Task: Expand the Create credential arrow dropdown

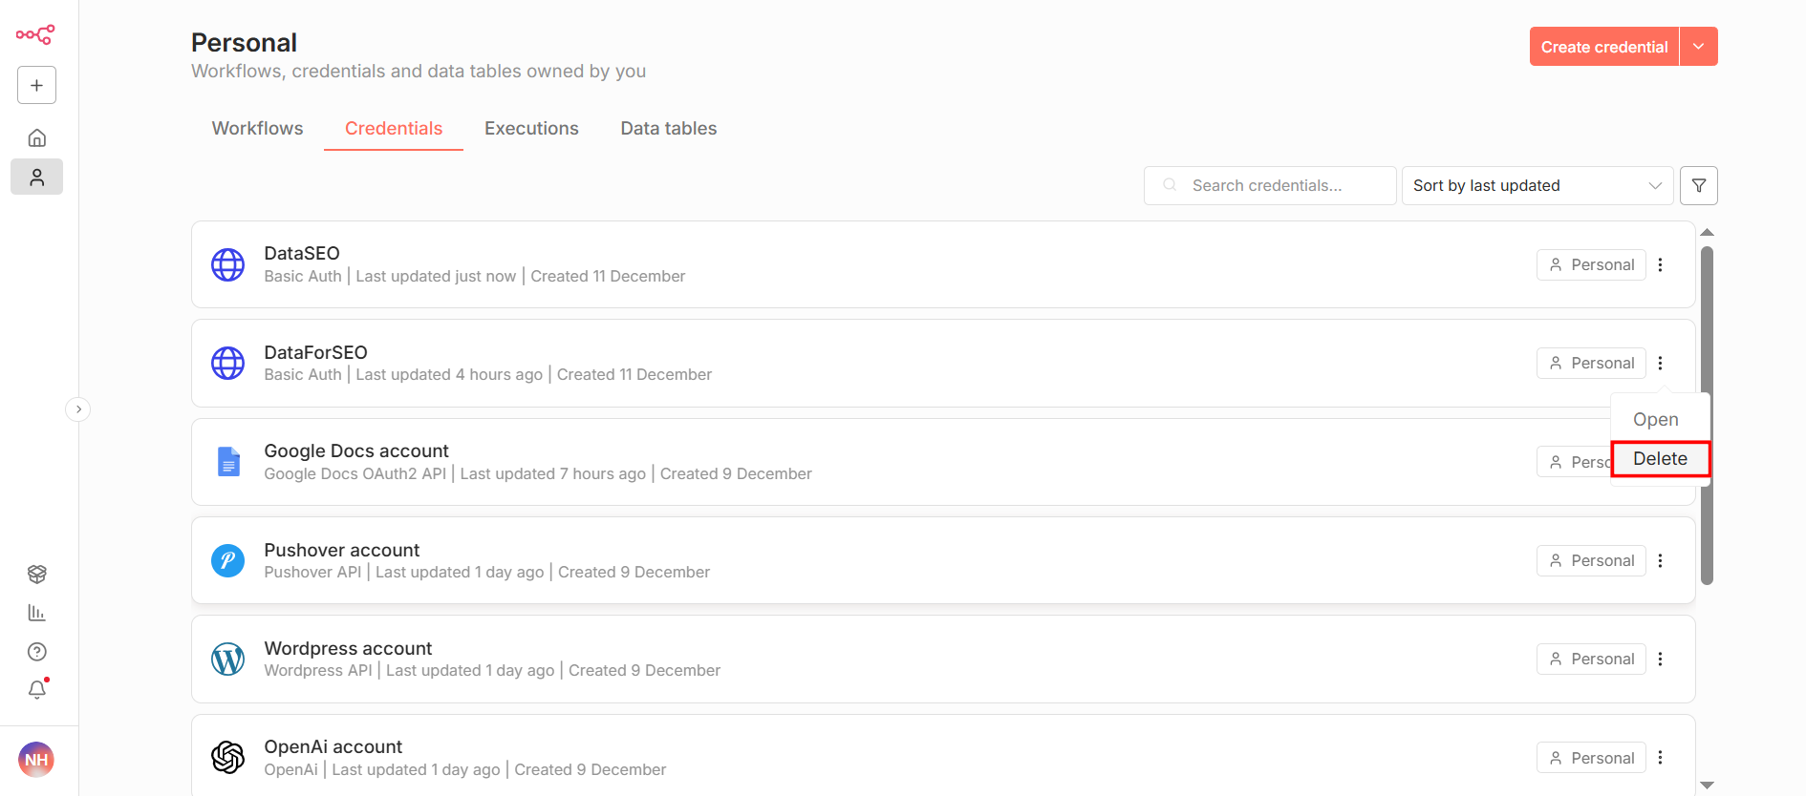Action: [x=1698, y=47]
